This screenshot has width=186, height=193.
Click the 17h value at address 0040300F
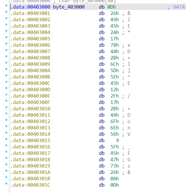pos(114,102)
